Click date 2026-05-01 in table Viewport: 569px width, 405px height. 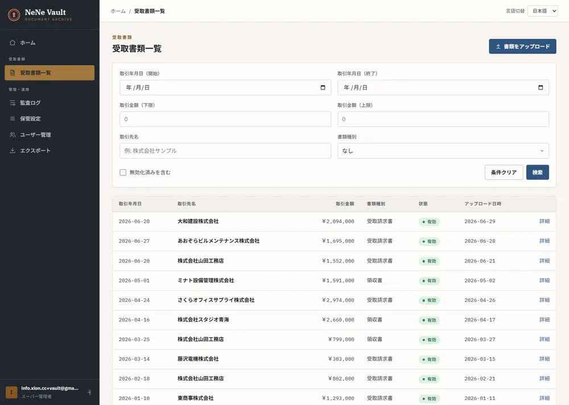(x=134, y=280)
